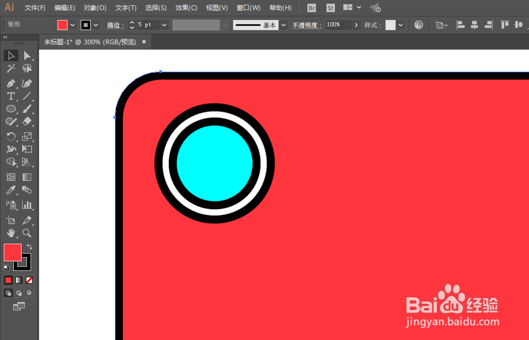Select the Type tool
529x340 pixels.
(11, 96)
